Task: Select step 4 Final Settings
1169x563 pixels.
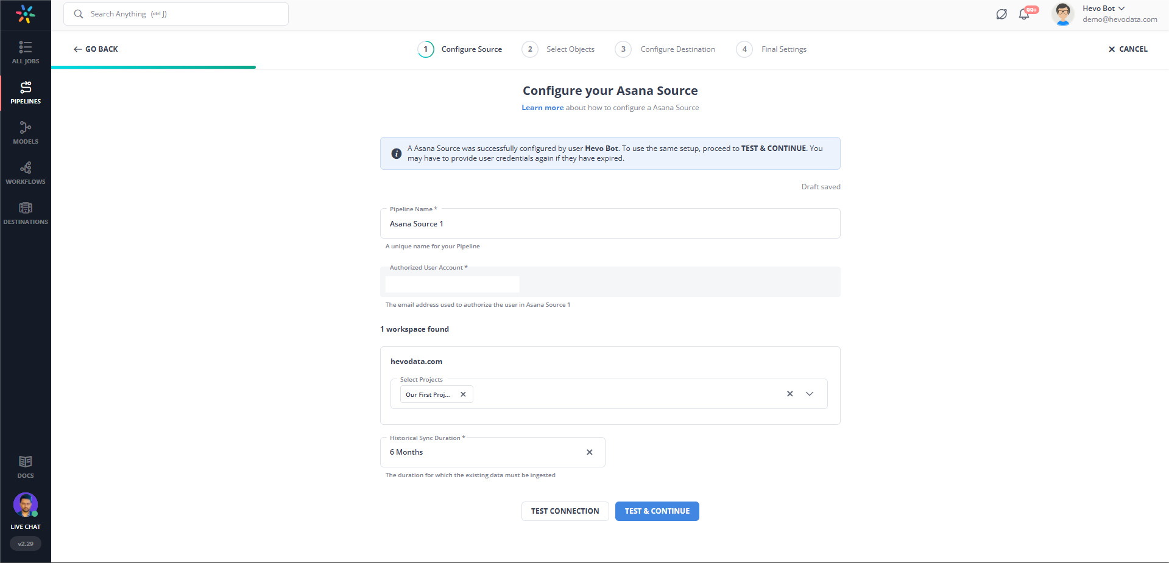Action: coord(771,49)
